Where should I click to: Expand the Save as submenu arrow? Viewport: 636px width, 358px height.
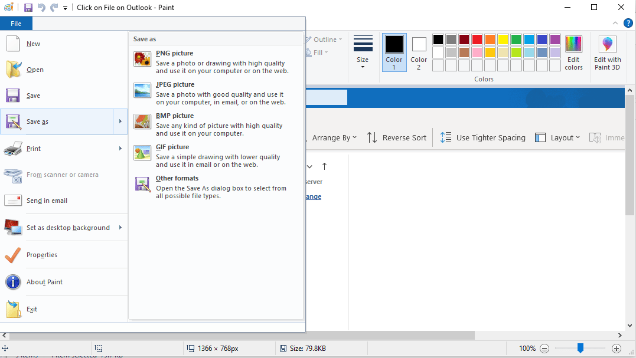pos(120,121)
